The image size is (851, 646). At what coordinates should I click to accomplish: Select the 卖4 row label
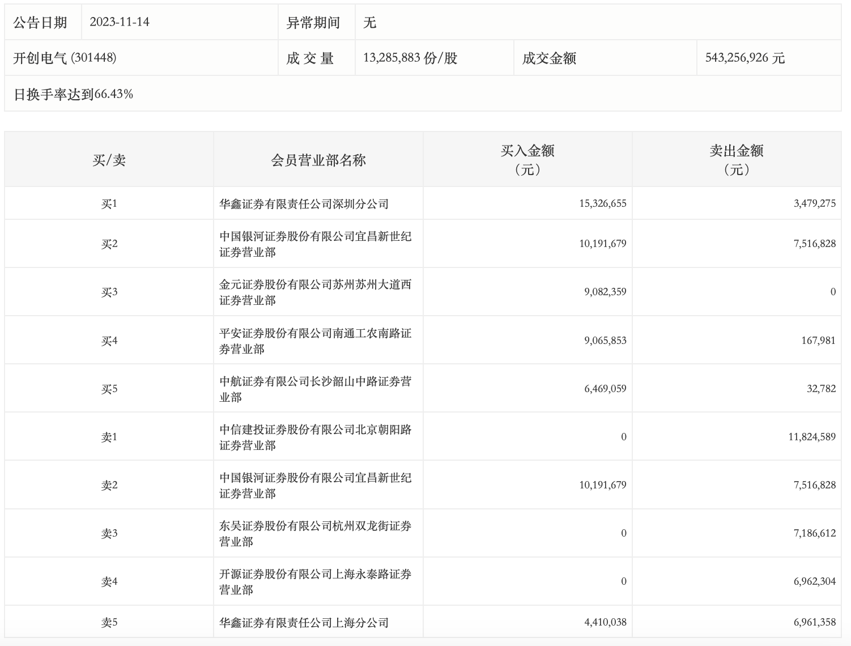tap(109, 581)
